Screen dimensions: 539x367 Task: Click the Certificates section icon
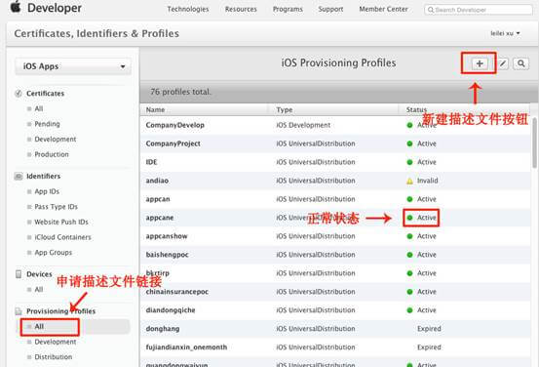19,94
